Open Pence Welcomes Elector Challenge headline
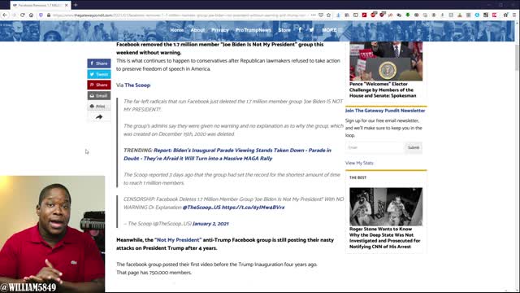Image resolution: width=520 pixels, height=293 pixels. 383,90
